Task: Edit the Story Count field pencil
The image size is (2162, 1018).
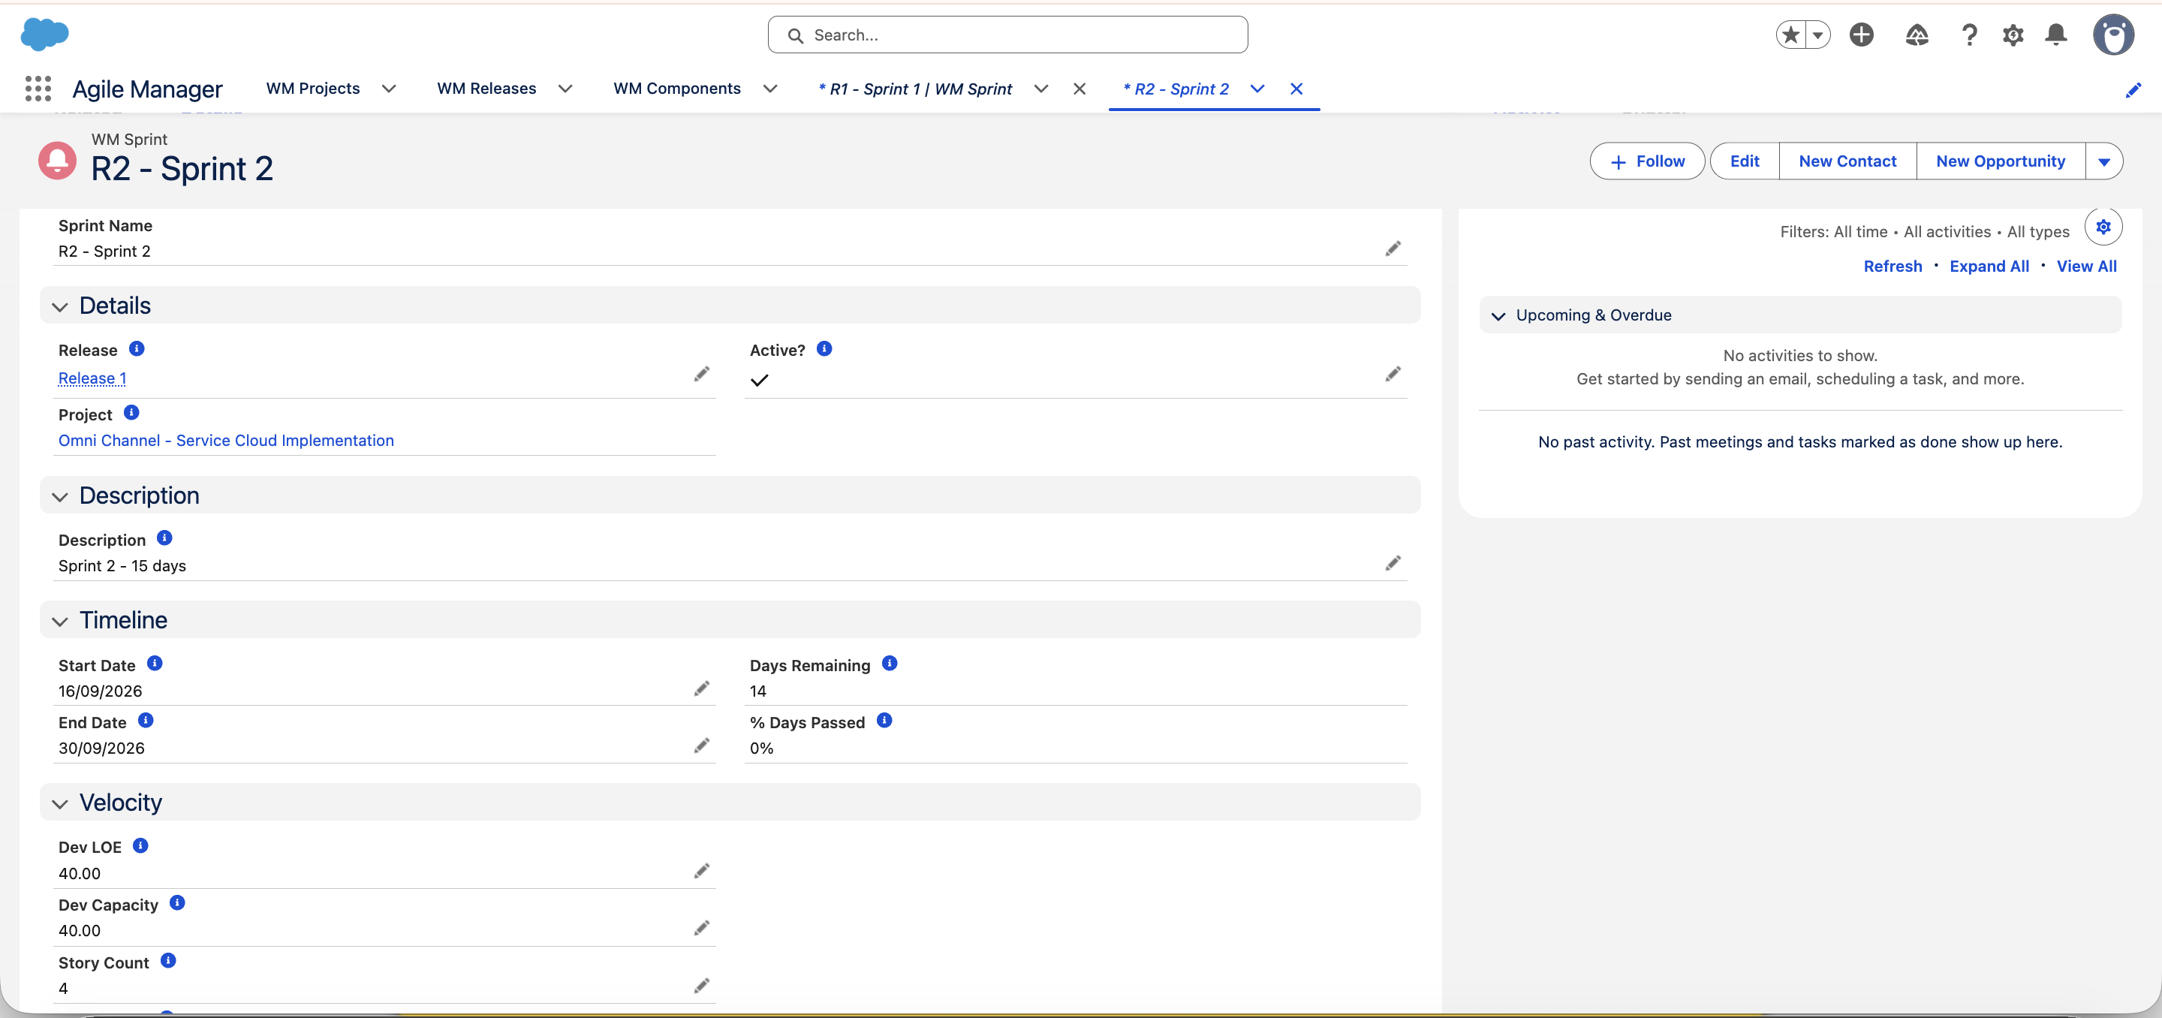Action: 702,985
